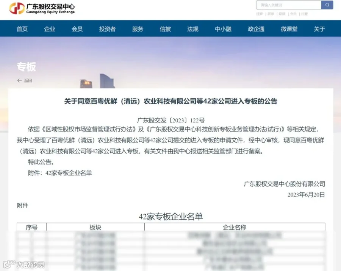Click the 板块 table column header
Screen dimensions: 341x271
tap(95, 227)
